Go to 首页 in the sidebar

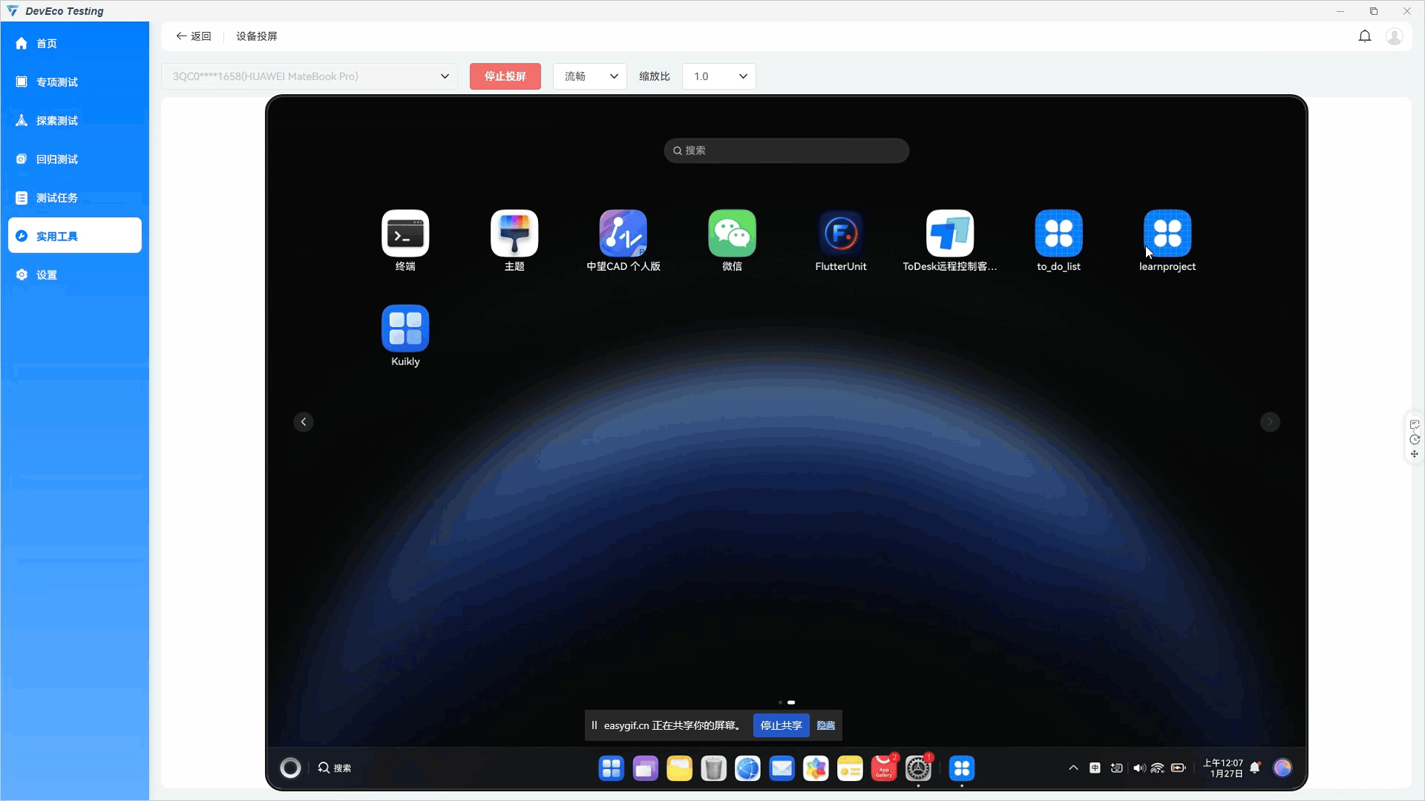pos(75,44)
